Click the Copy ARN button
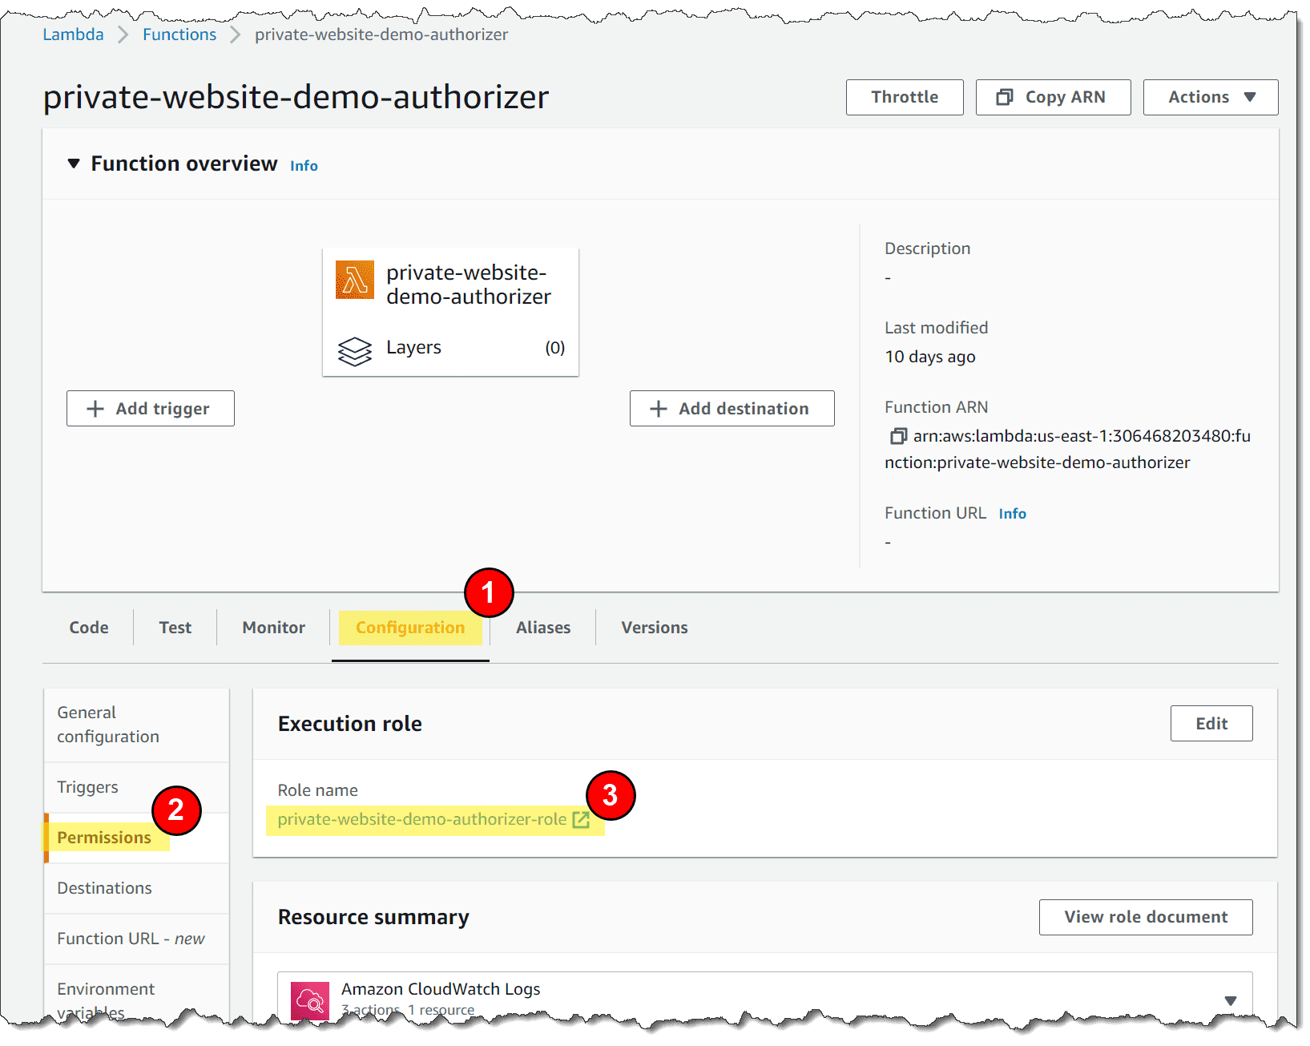 tap(1053, 97)
